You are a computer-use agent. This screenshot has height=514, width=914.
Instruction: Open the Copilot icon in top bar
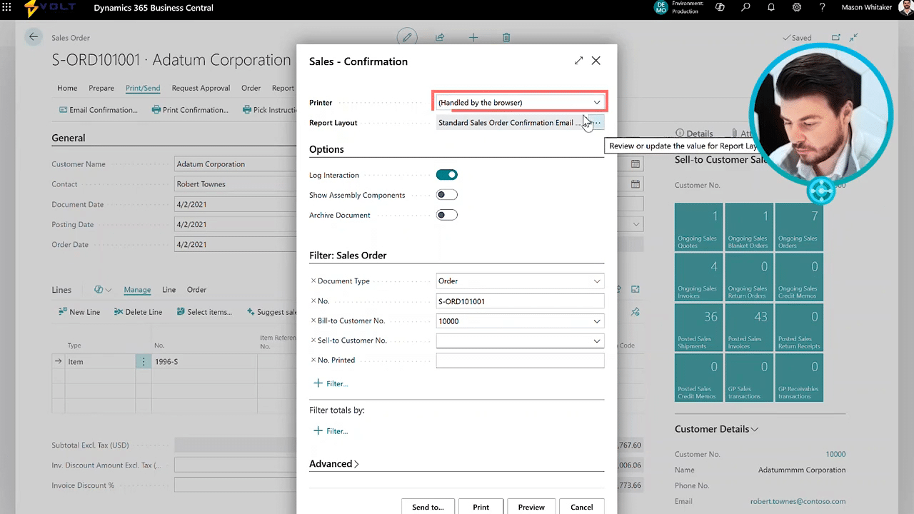tap(720, 8)
